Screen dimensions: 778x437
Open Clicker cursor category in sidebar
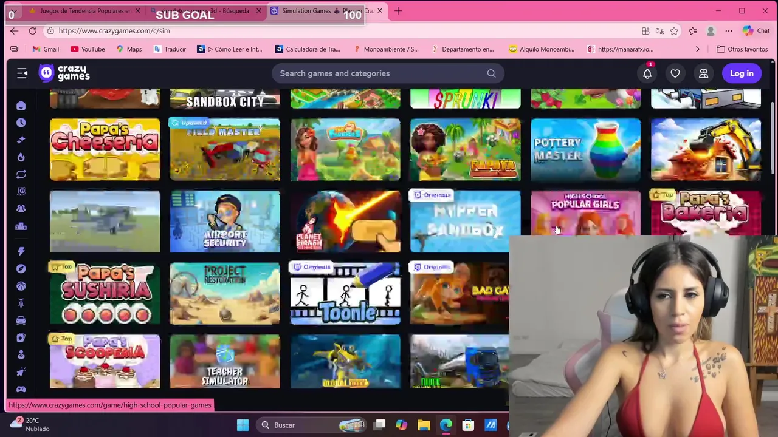tap(21, 371)
